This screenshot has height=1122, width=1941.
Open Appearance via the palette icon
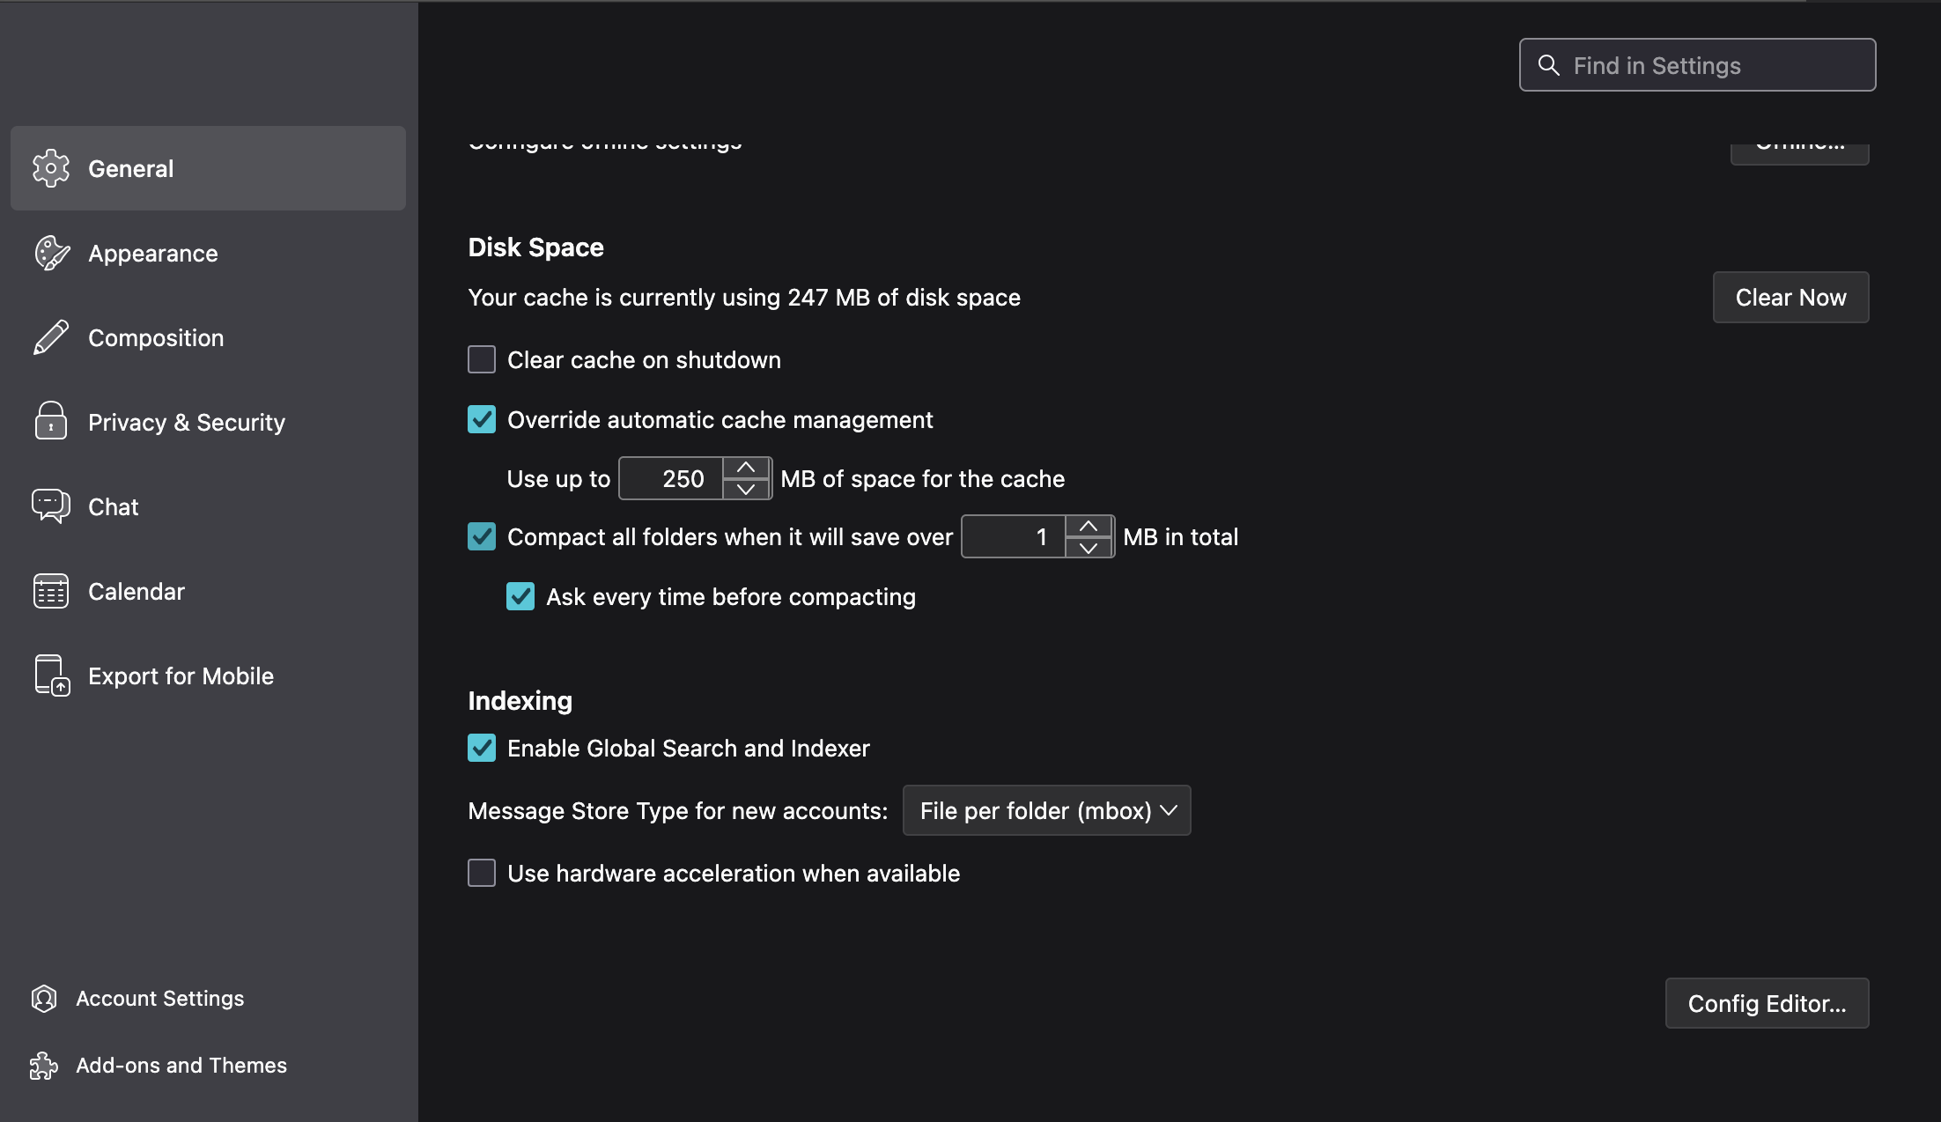coord(51,253)
